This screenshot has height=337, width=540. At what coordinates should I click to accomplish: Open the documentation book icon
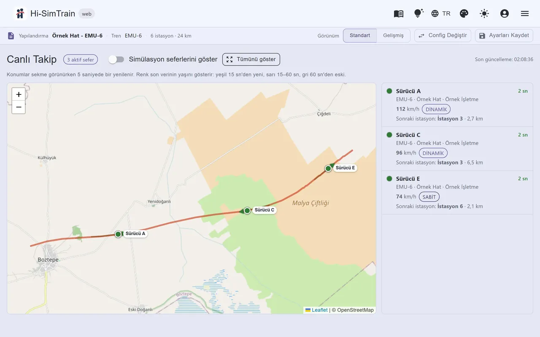click(x=399, y=13)
